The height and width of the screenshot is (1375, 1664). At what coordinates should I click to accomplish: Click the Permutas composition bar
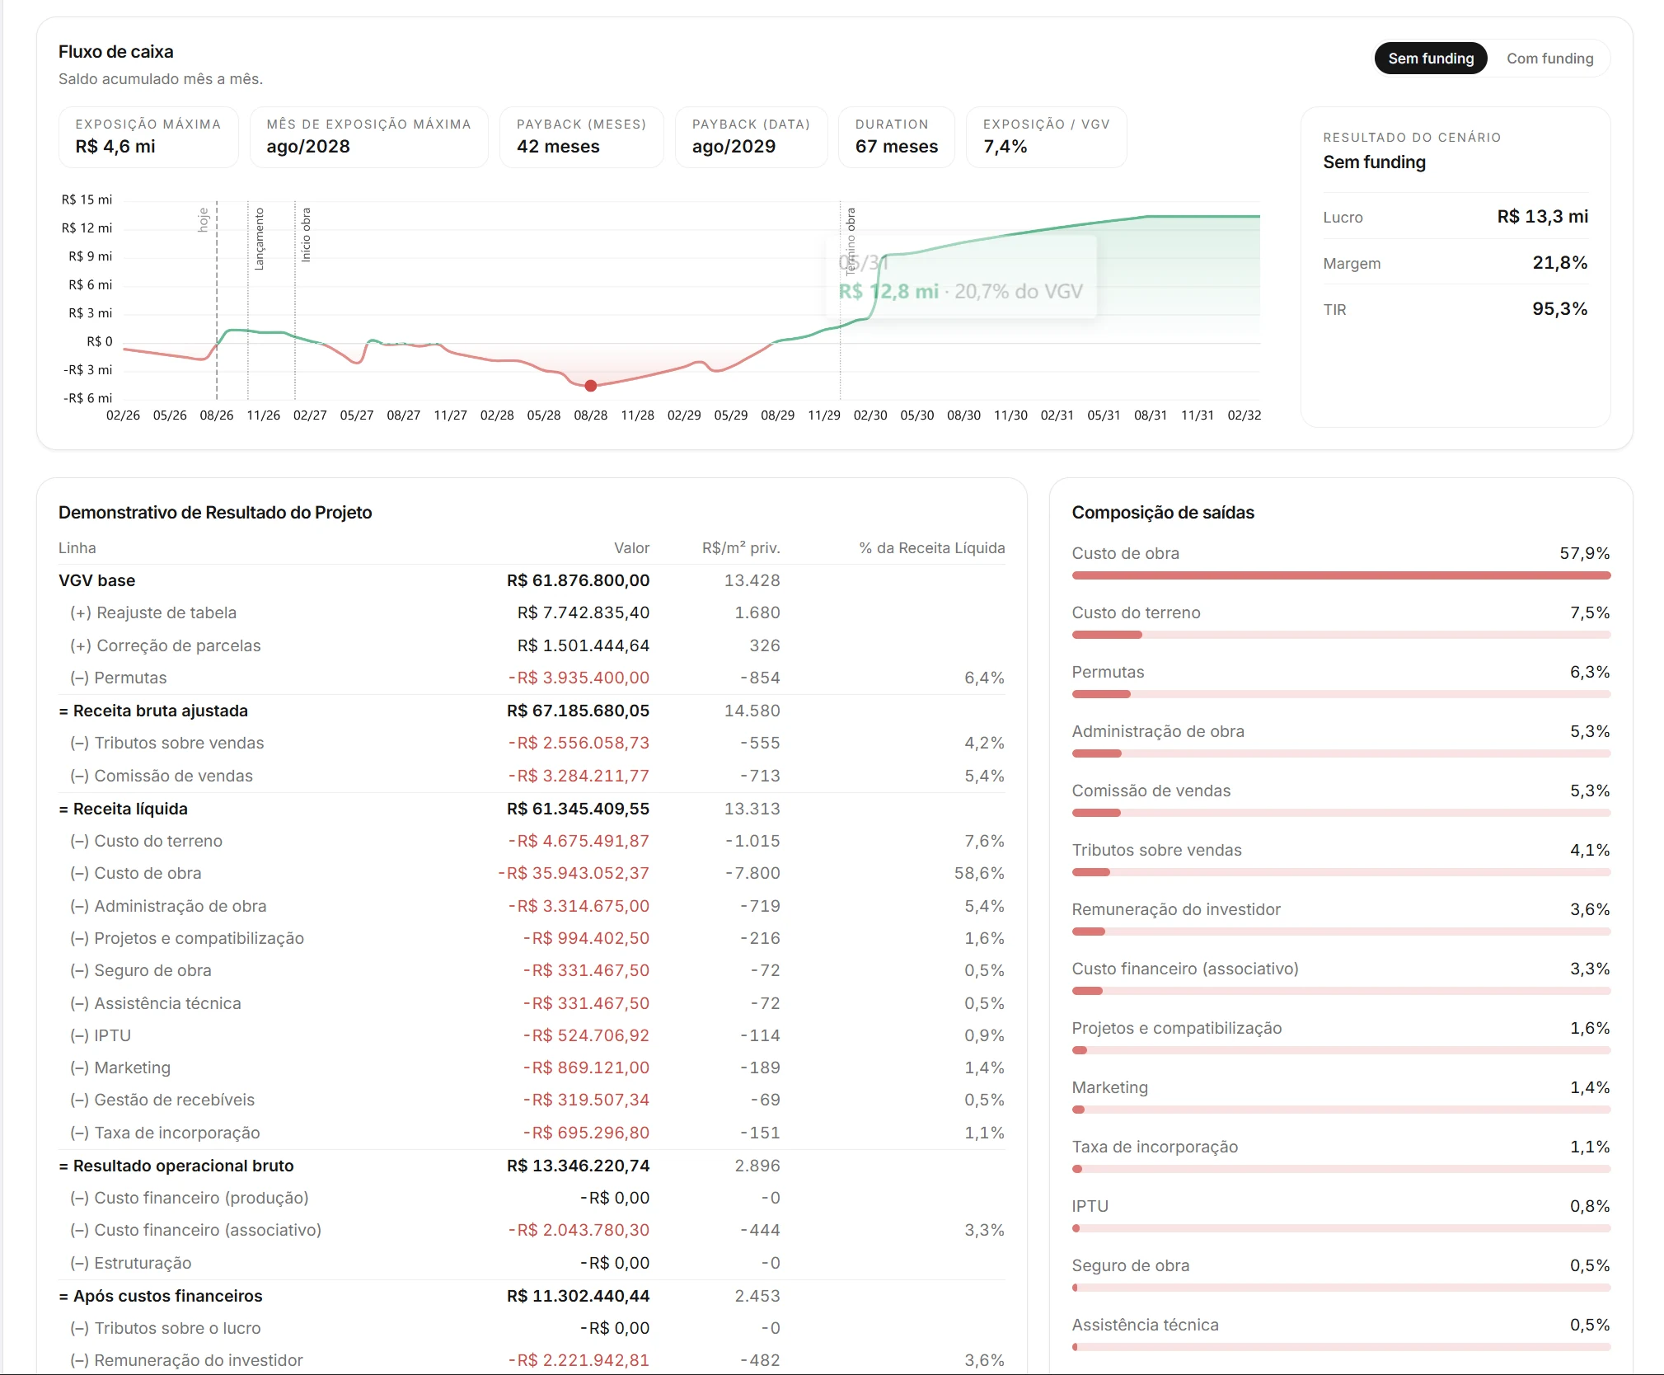point(1341,694)
